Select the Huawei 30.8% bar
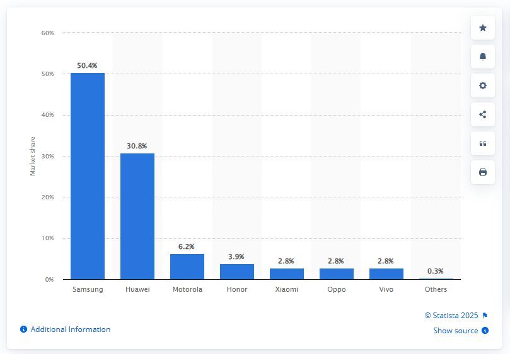The height and width of the screenshot is (354, 510). click(x=137, y=216)
